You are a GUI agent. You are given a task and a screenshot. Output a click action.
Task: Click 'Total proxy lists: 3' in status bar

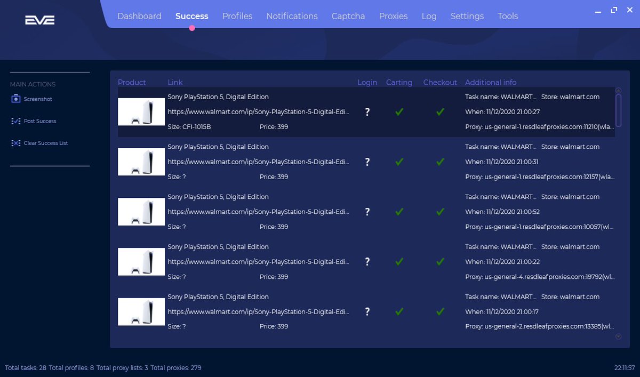coord(122,368)
